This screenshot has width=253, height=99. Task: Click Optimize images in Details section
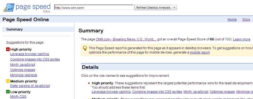[x=222, y=92]
